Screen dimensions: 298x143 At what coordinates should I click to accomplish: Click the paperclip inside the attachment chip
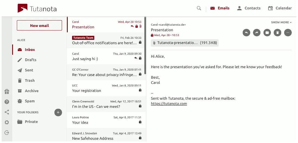click(x=154, y=43)
